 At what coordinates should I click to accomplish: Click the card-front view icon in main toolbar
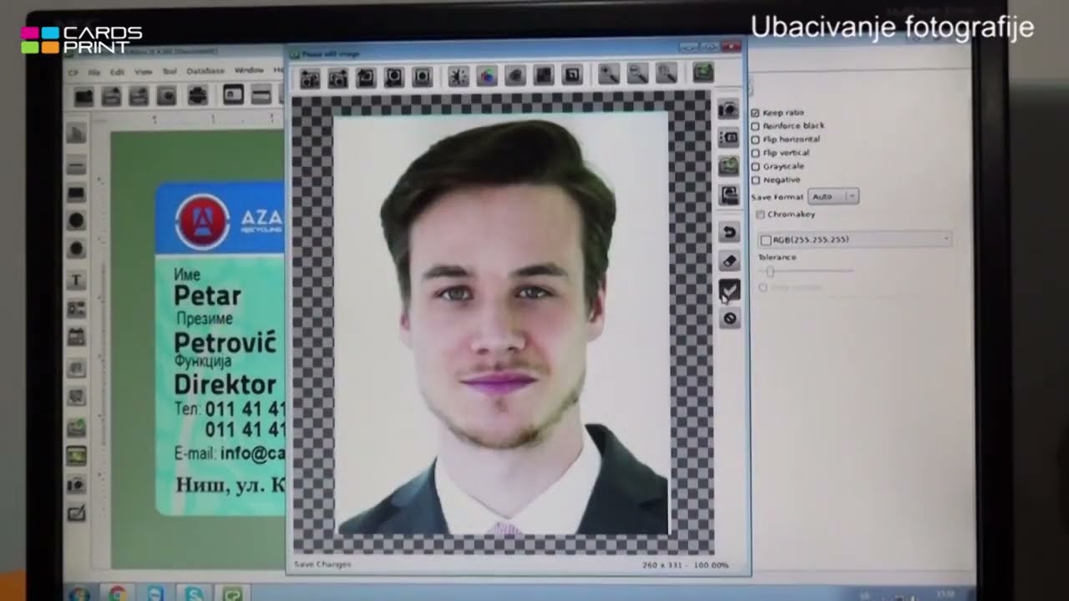(233, 95)
